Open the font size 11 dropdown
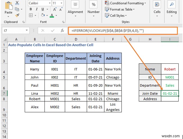The height and width of the screenshot is (139, 183). (x=61, y=3)
